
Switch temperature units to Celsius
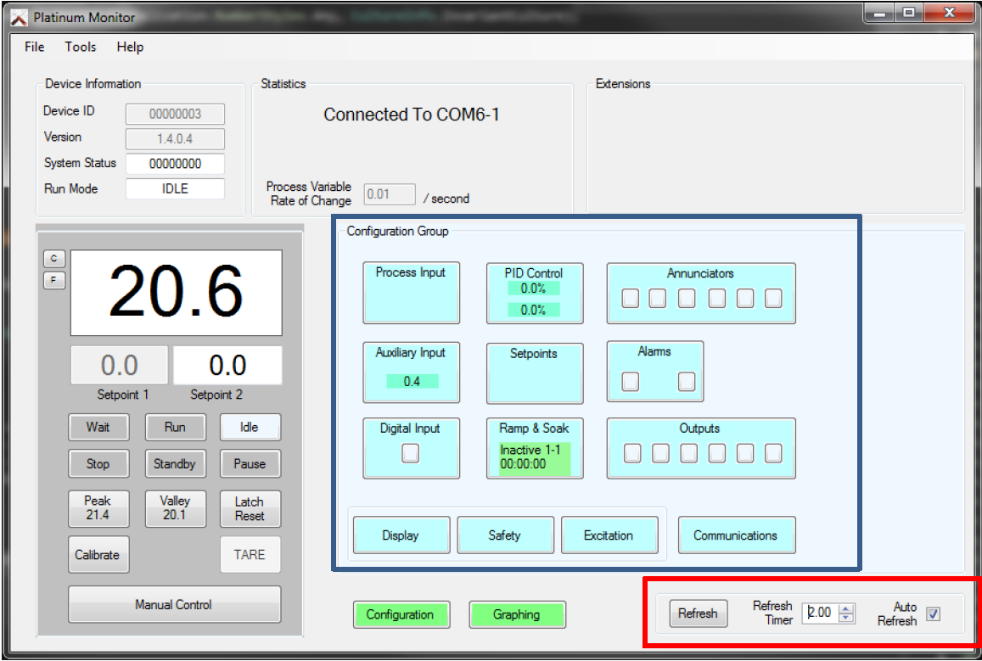pos(53,259)
